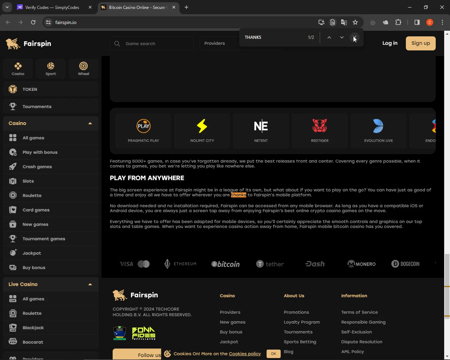
Task: Open footer Buy bonus link
Action: pyautogui.click(x=231, y=332)
